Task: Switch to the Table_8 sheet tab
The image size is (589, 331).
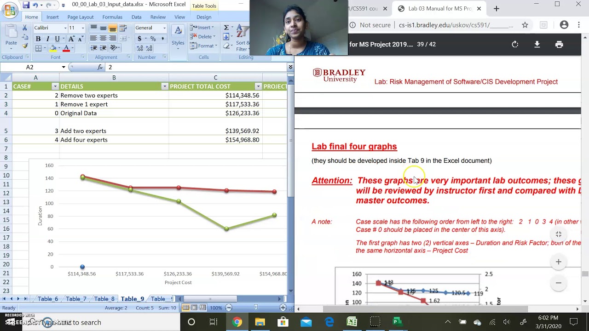Action: click(104, 299)
